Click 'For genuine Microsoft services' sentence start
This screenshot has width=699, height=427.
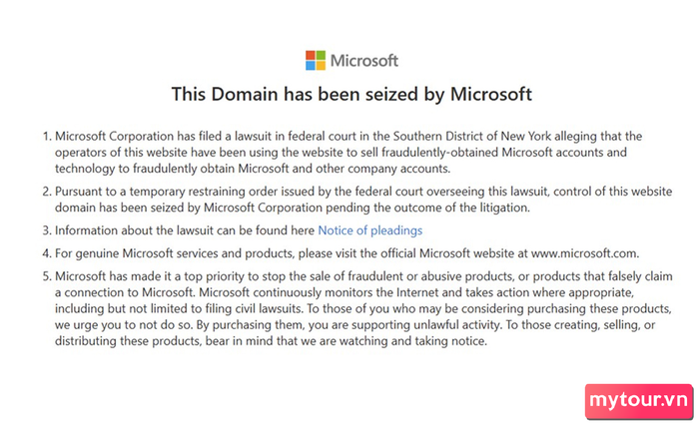click(x=135, y=253)
